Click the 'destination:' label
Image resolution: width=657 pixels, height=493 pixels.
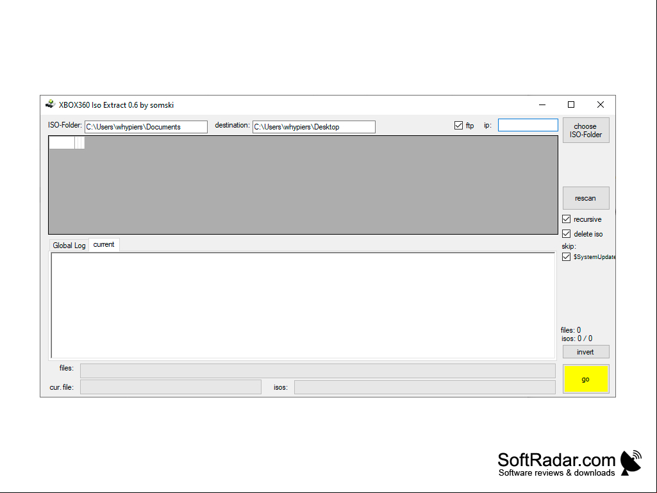(x=232, y=125)
